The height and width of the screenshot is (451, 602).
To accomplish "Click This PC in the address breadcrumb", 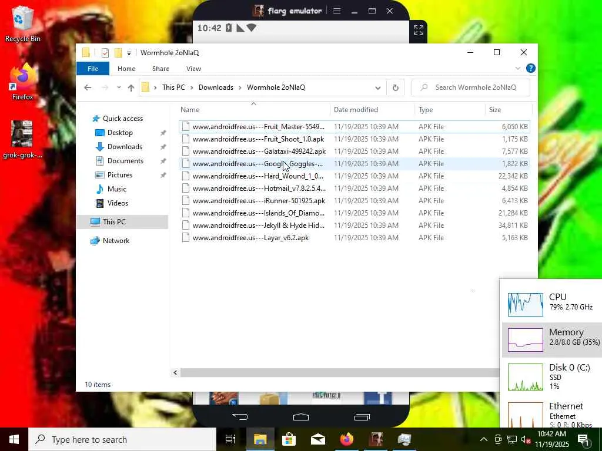I will pos(173,87).
